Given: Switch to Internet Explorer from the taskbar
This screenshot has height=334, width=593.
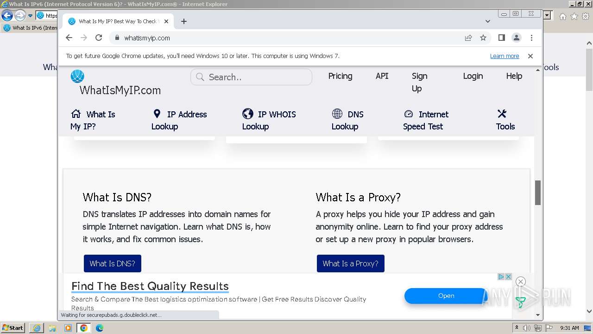Looking at the screenshot, I should pyautogui.click(x=37, y=328).
